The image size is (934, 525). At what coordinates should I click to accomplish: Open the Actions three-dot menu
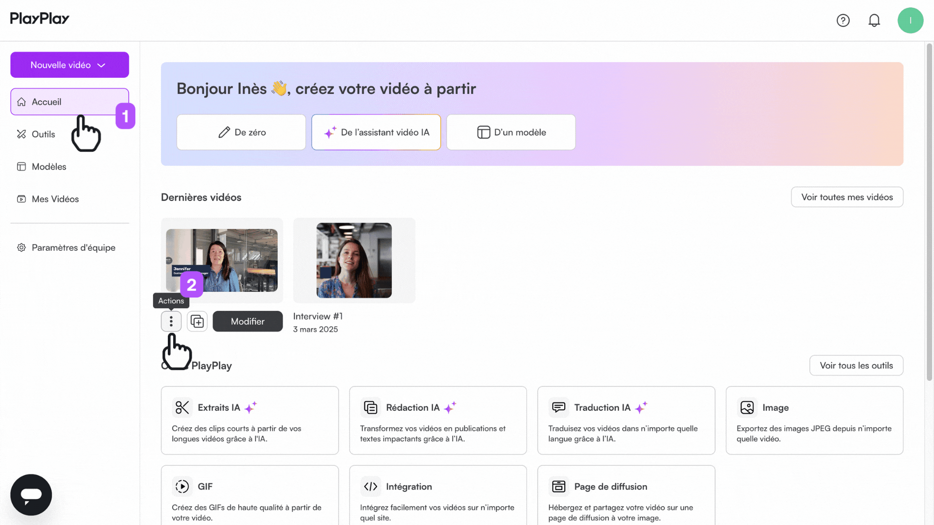[171, 321]
